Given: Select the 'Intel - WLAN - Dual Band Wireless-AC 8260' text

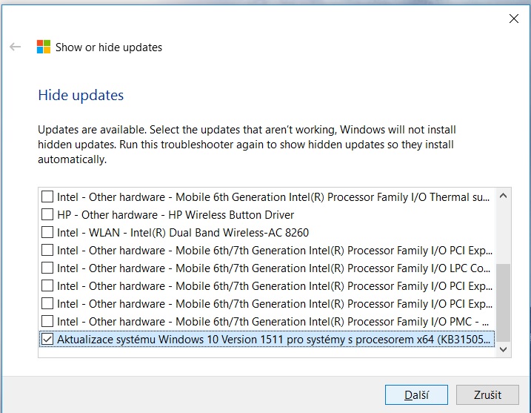Looking at the screenshot, I should tap(183, 233).
